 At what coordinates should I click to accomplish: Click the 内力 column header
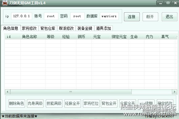click(x=152, y=37)
